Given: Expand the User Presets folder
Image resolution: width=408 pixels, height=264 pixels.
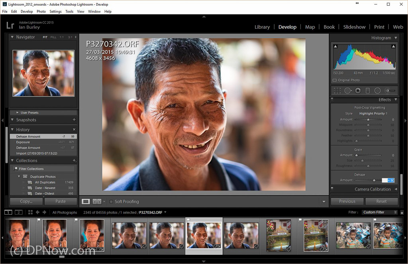Looking at the screenshot, I should pos(18,112).
